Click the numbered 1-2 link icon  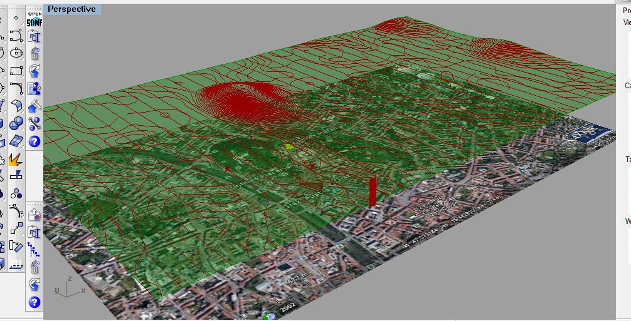(x=34, y=123)
